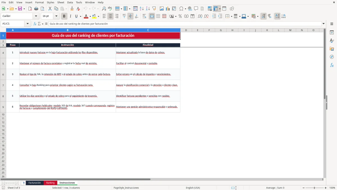
Task: Open the Data menu
Action: [x=70, y=2]
